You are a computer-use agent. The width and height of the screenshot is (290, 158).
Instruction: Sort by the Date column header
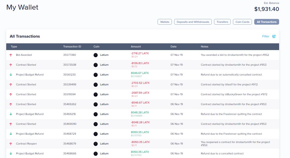[173, 47]
